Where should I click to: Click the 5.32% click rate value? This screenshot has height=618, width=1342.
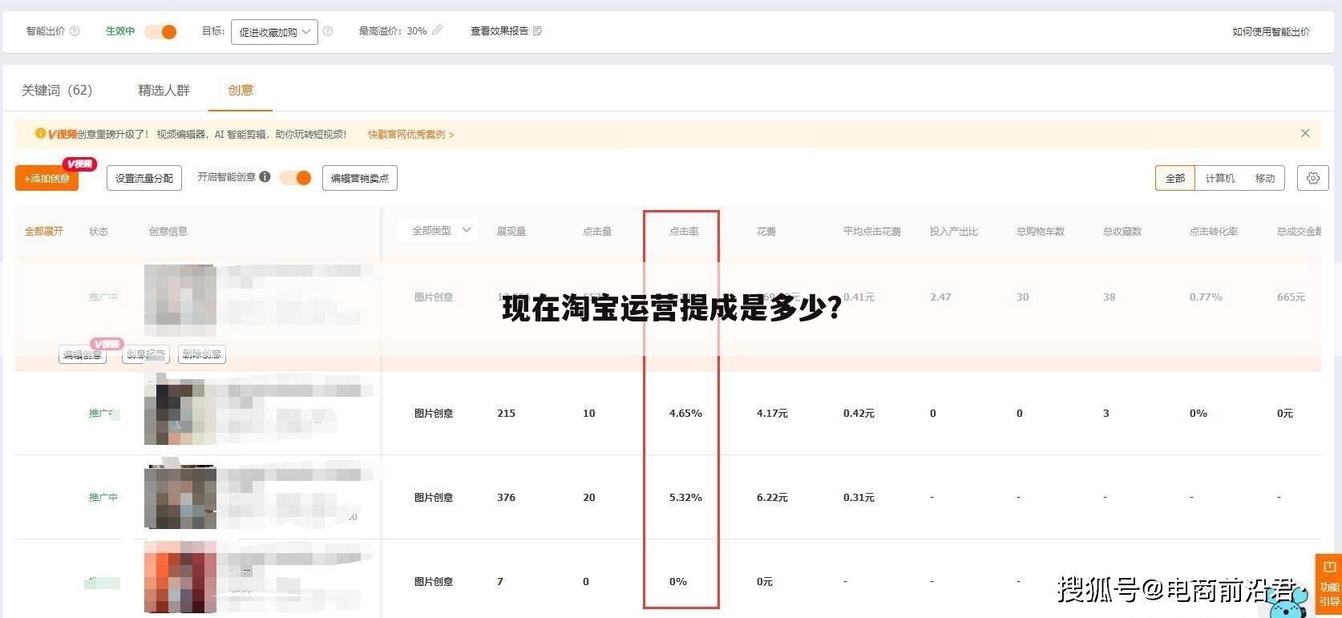click(685, 498)
